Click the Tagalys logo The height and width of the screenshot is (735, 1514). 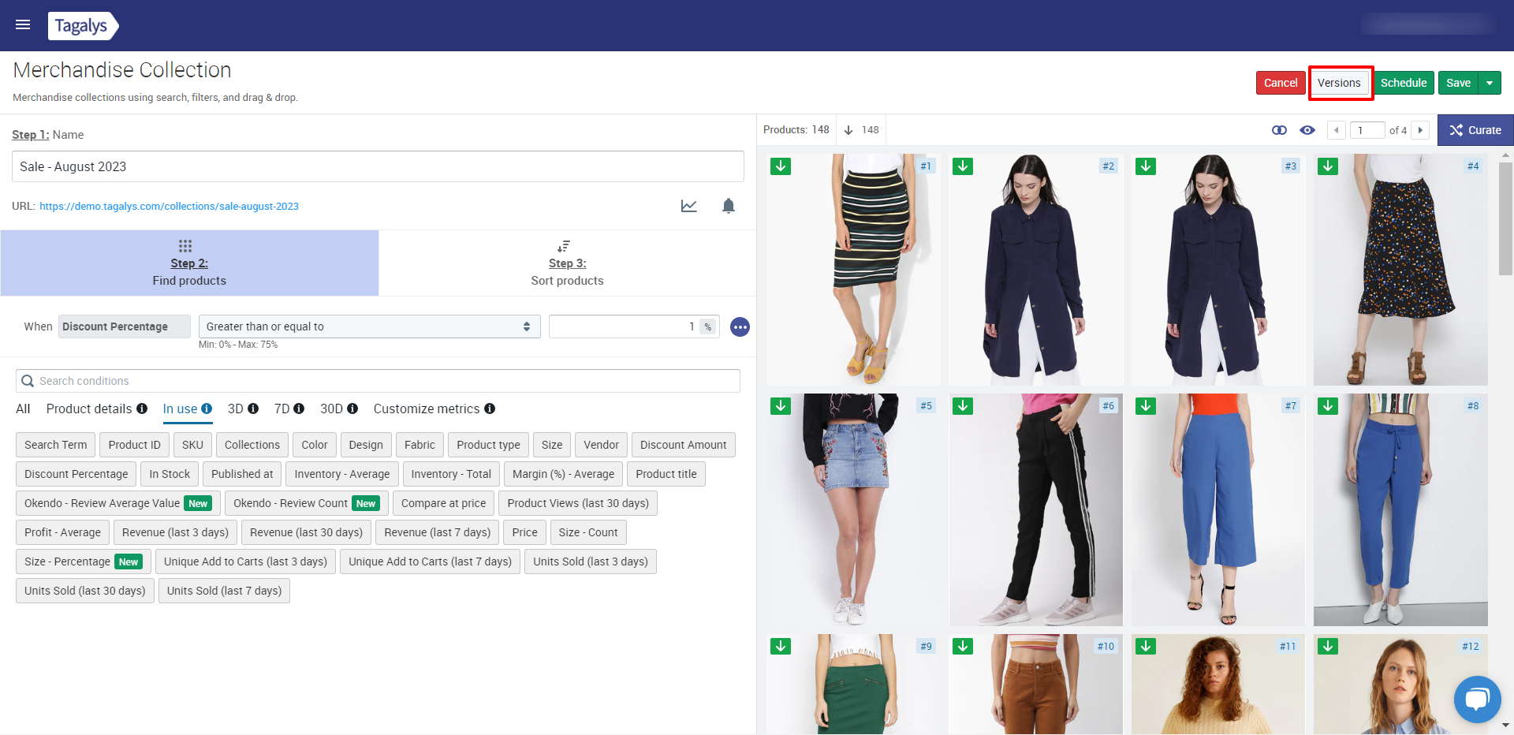tap(83, 25)
